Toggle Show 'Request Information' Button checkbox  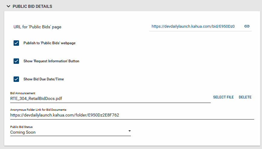click(x=16, y=61)
